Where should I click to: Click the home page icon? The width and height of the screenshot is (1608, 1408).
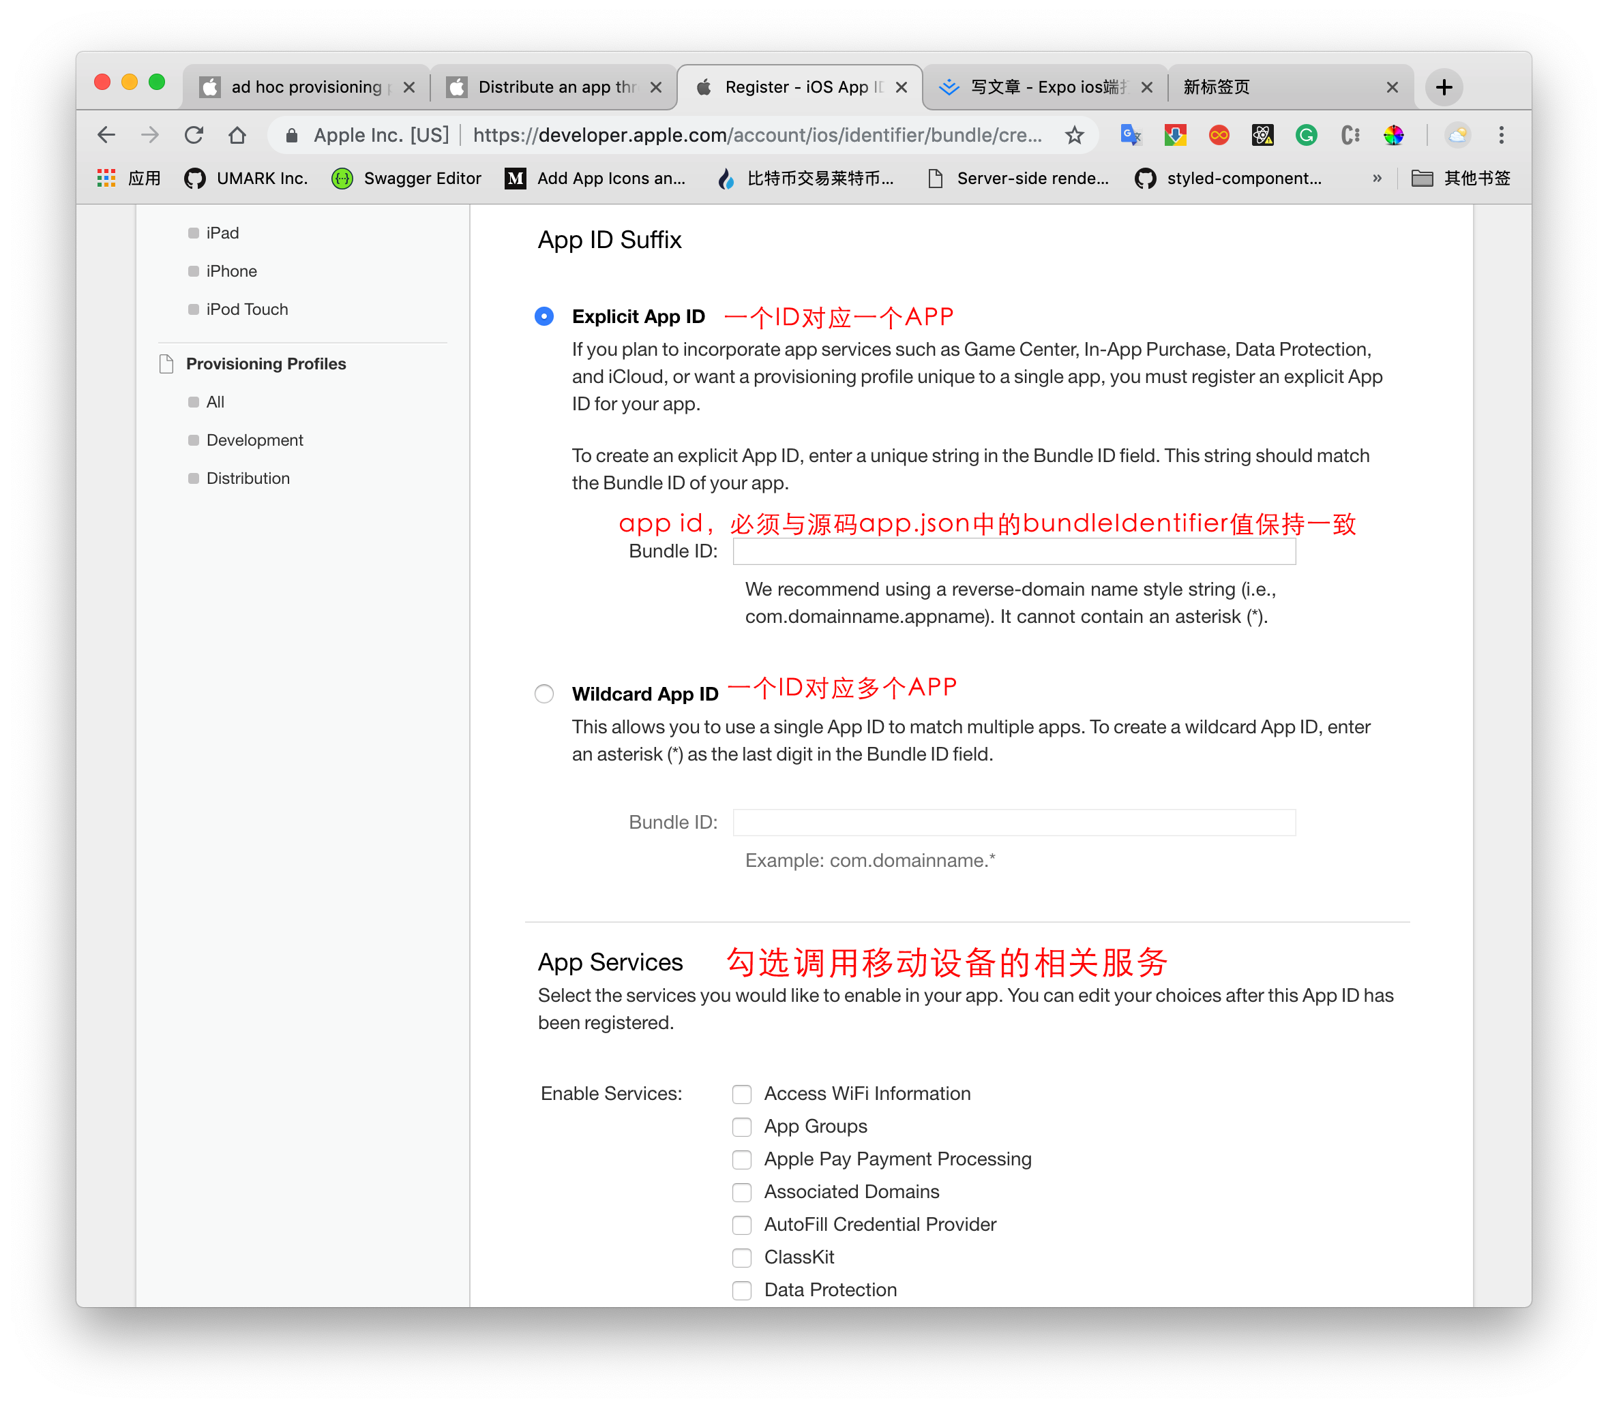pos(237,135)
